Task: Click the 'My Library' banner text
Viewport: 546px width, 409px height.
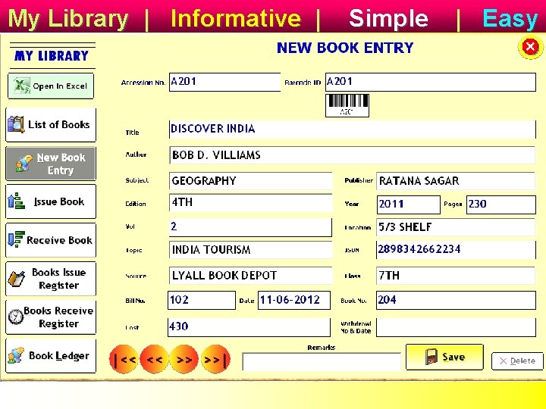Action: point(68,18)
